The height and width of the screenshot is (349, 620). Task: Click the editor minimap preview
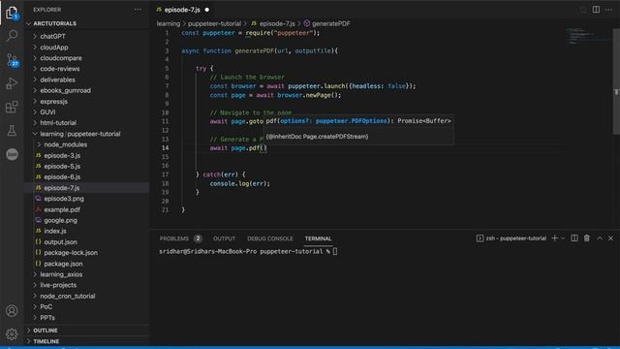point(588,37)
